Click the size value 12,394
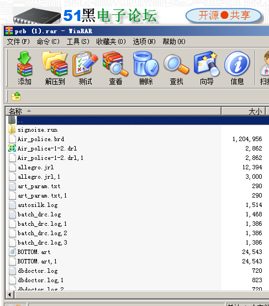 coord(252,167)
